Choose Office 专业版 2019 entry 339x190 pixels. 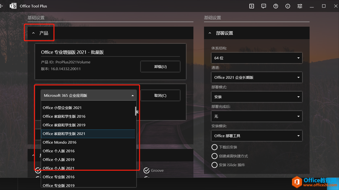click(88, 185)
